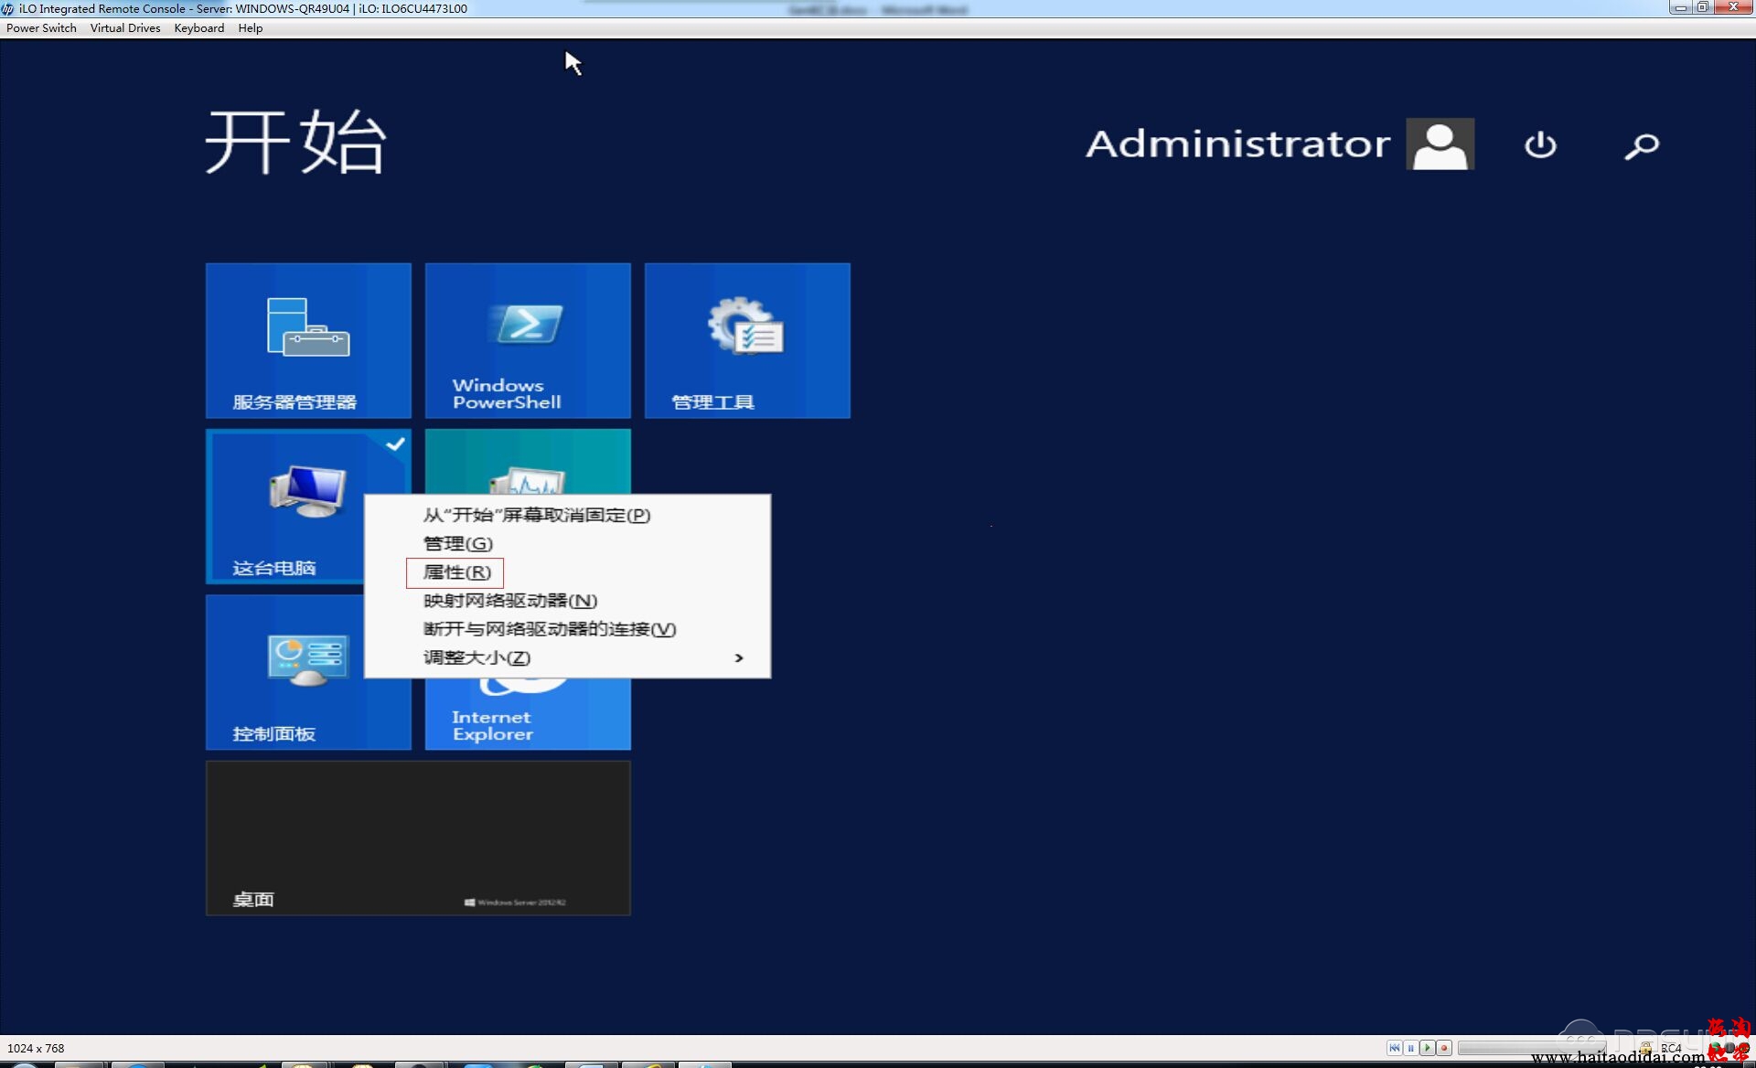This screenshot has width=1756, height=1068.
Task: Click the Administrator user avatar
Action: pyautogui.click(x=1440, y=144)
